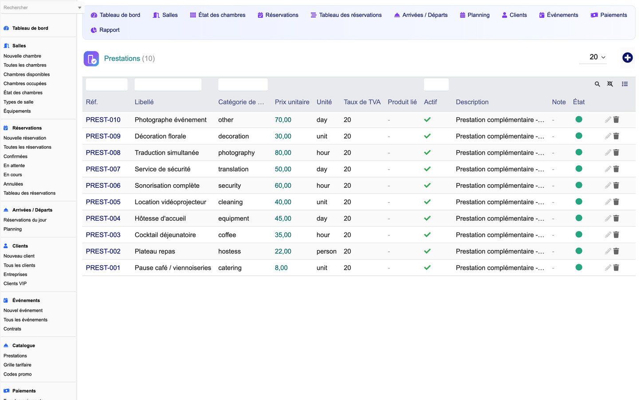The height and width of the screenshot is (400, 641).
Task: Delete PREST-005 with the trash icon
Action: (x=616, y=202)
